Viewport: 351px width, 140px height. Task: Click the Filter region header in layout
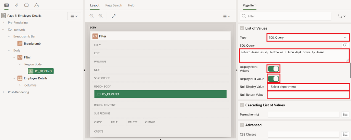tap(160, 36)
